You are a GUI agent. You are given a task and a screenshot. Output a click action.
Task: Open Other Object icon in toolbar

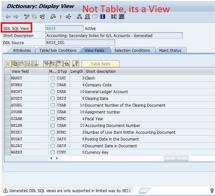point(42,17)
